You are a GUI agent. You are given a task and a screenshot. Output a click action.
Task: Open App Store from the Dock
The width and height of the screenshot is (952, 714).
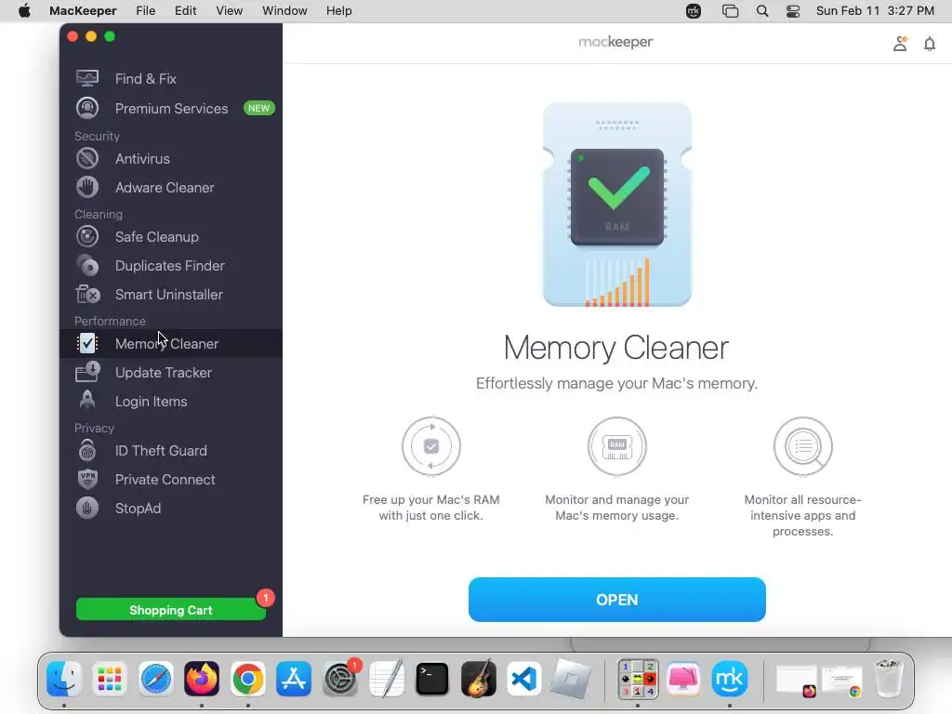coord(294,678)
